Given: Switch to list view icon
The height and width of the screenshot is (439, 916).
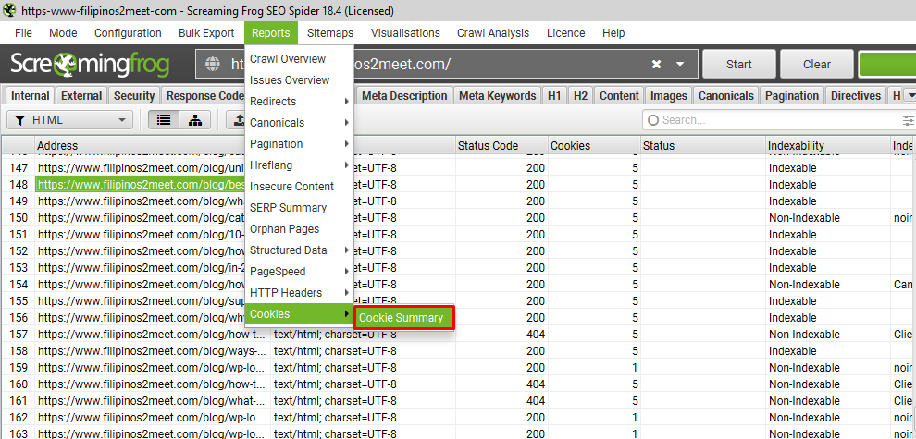Looking at the screenshot, I should click(164, 120).
